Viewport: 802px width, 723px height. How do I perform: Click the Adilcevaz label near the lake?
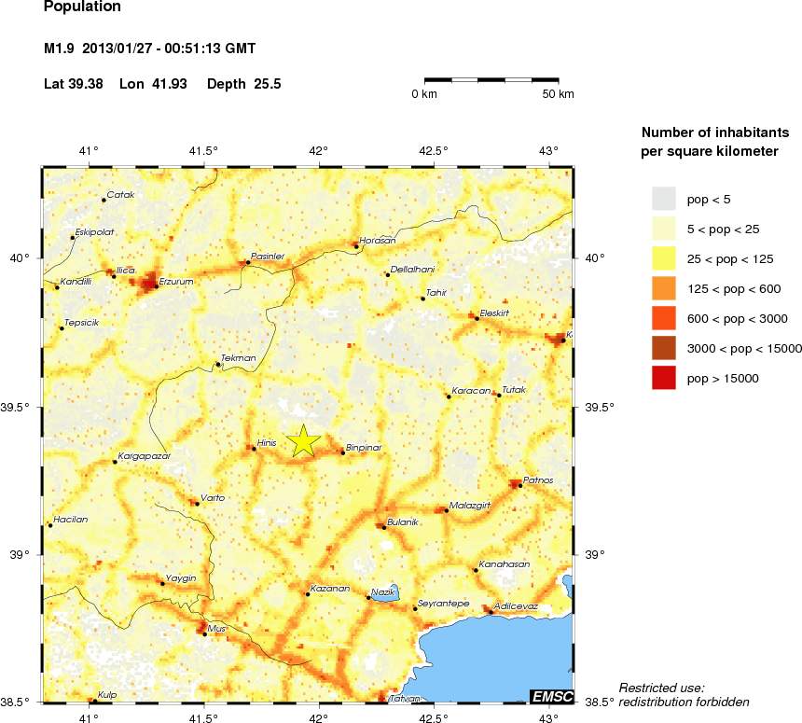516,606
